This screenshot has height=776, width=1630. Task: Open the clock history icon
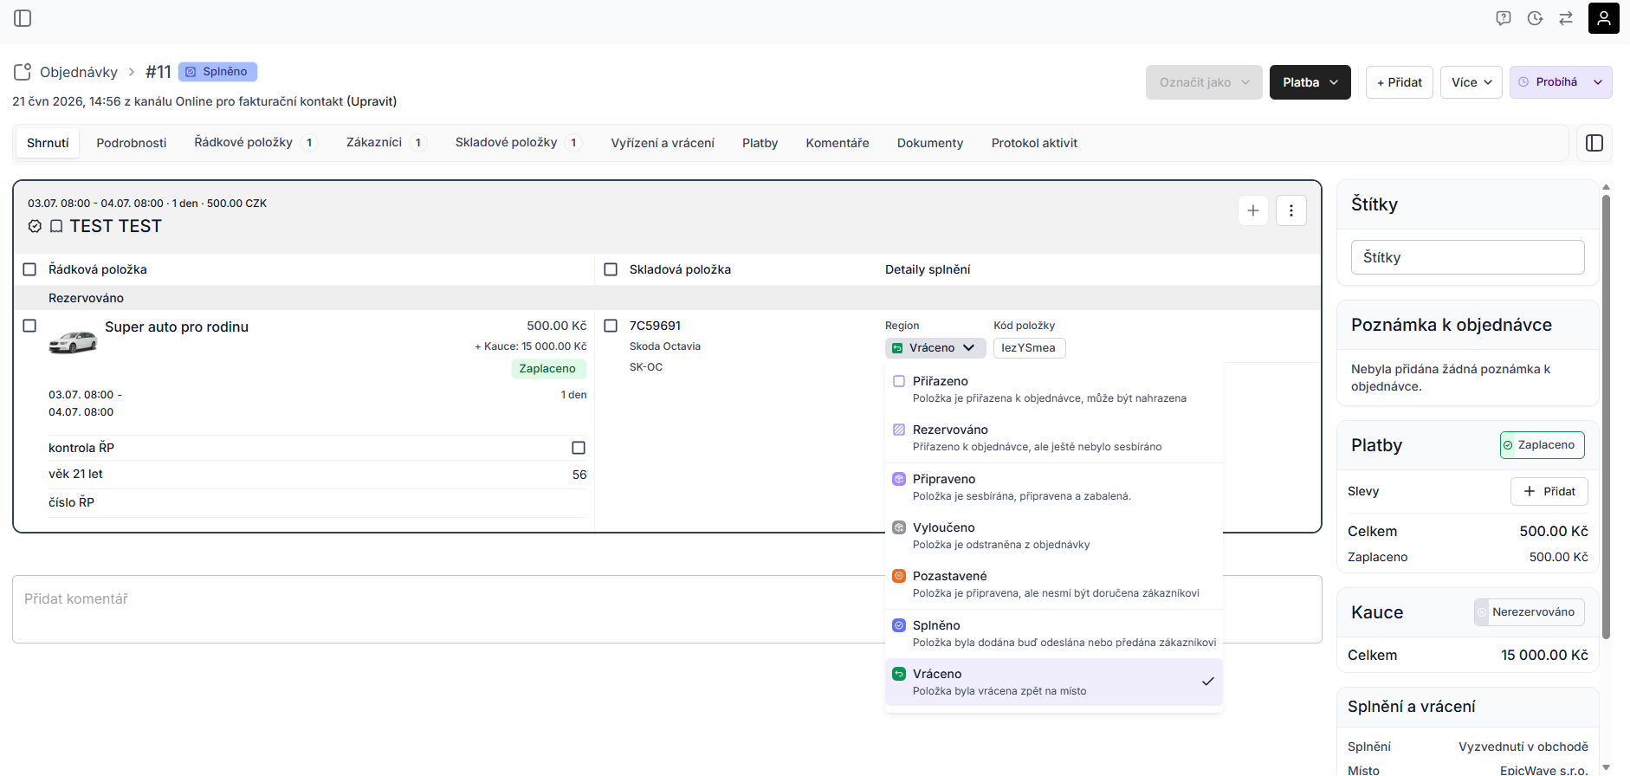click(1535, 18)
